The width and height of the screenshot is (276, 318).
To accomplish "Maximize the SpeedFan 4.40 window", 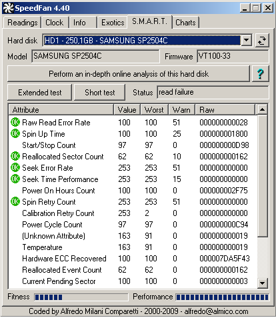I will (x=256, y=8).
